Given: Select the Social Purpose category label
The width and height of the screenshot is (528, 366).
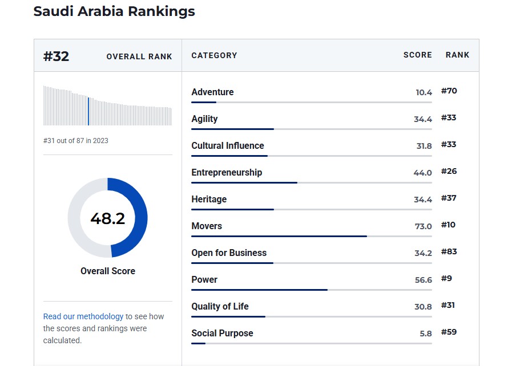Looking at the screenshot, I should (222, 334).
